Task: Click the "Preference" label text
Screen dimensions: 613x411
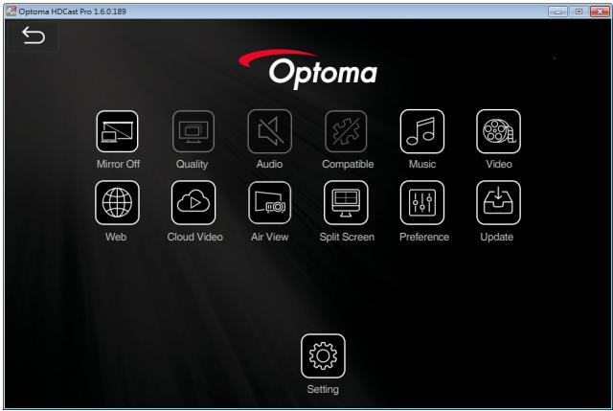Action: point(424,237)
